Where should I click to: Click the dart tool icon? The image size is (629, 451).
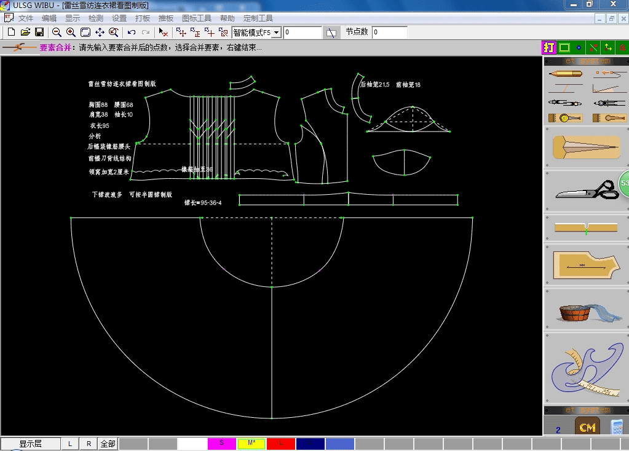click(x=585, y=147)
